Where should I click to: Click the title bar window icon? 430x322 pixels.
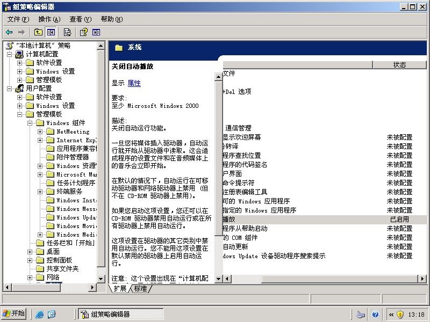tap(8, 6)
